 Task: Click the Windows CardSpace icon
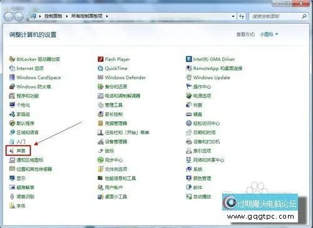click(12, 77)
